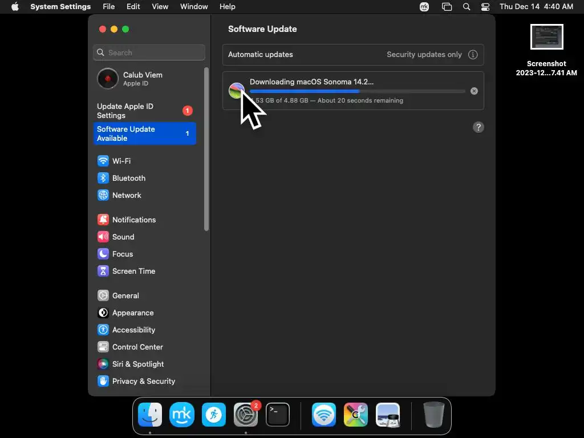Click the menu bar date and time
Viewport: 584px width, 438px height.
[x=536, y=7]
